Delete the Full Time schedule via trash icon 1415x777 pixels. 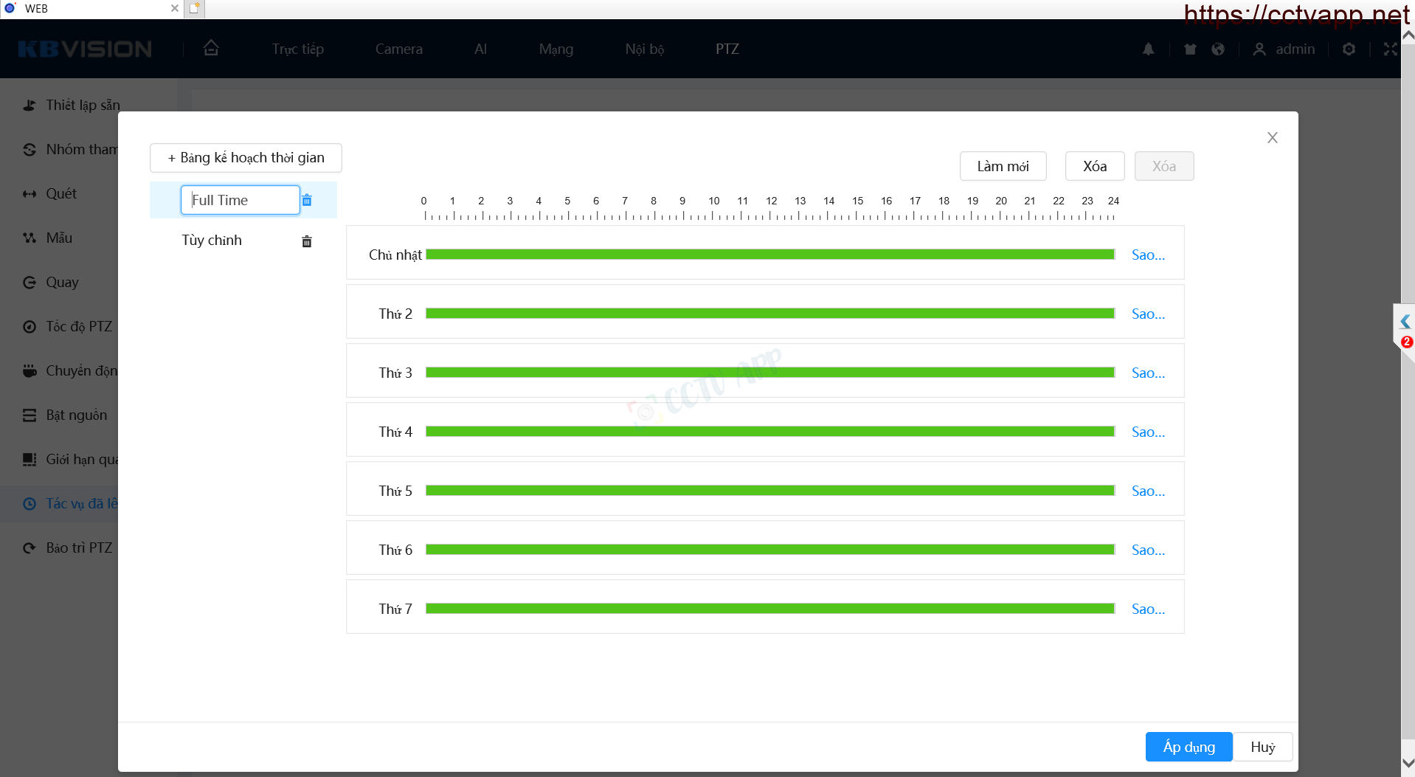(x=307, y=201)
